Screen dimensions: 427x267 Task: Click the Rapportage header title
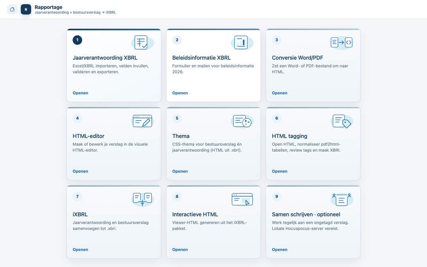(49, 7)
